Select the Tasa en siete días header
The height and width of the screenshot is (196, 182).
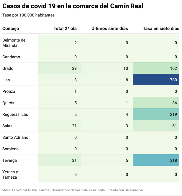(x=161, y=29)
